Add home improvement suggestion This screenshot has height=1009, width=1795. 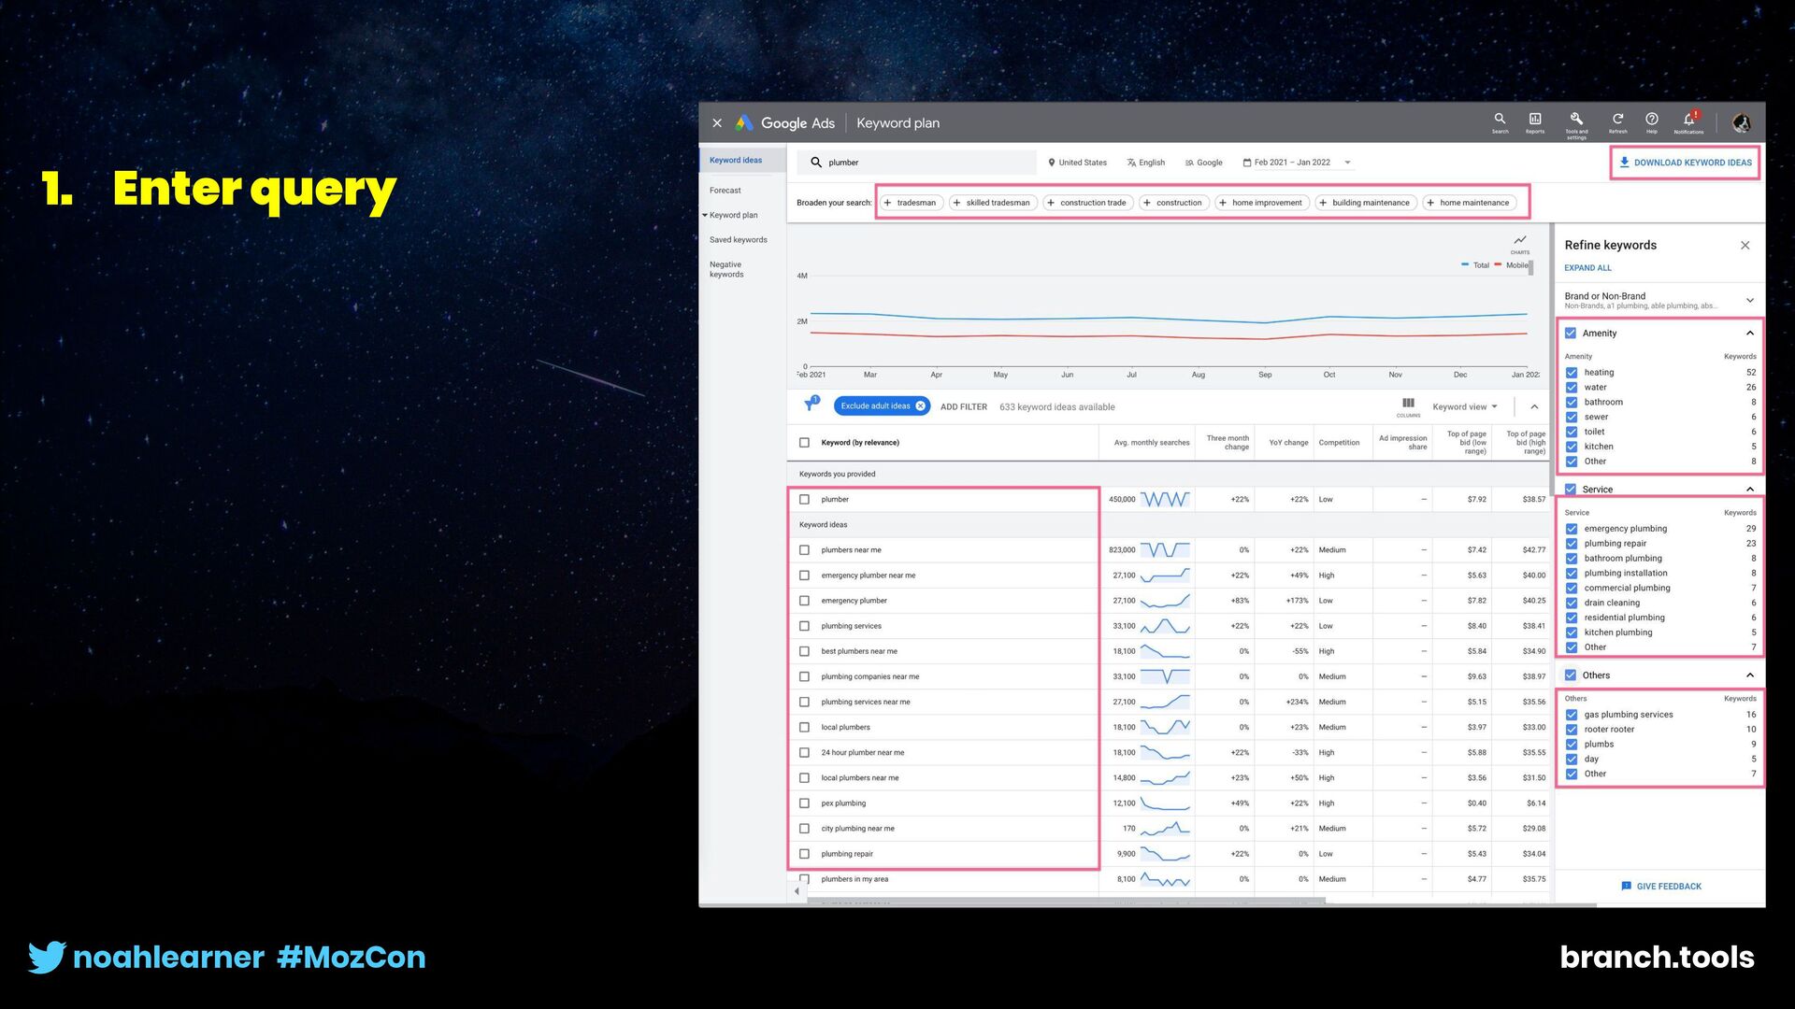click(1261, 203)
